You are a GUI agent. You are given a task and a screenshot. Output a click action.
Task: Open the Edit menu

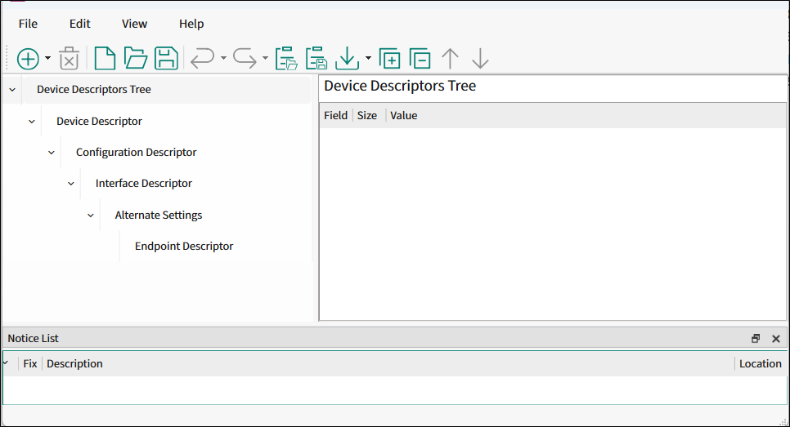click(79, 24)
